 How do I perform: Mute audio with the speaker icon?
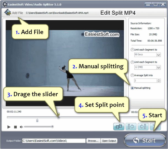pos(21,127)
